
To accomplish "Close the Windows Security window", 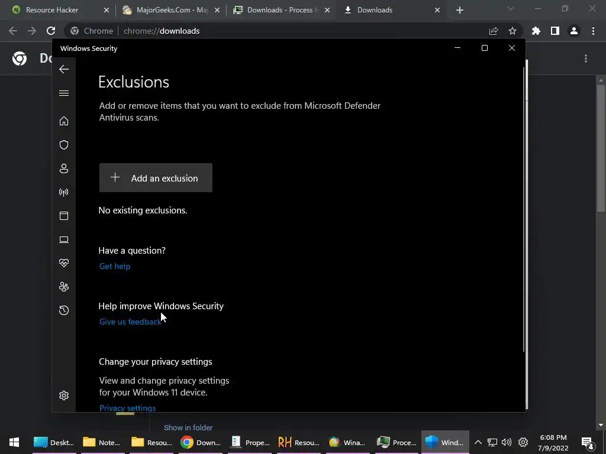I will 512,48.
